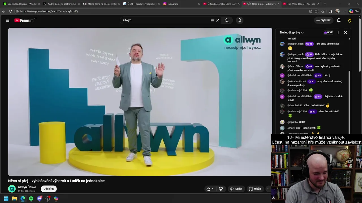362x203 pixels.
Task: Click chat author @stepan_sach on Taky přeju message
Action: (x=295, y=44)
